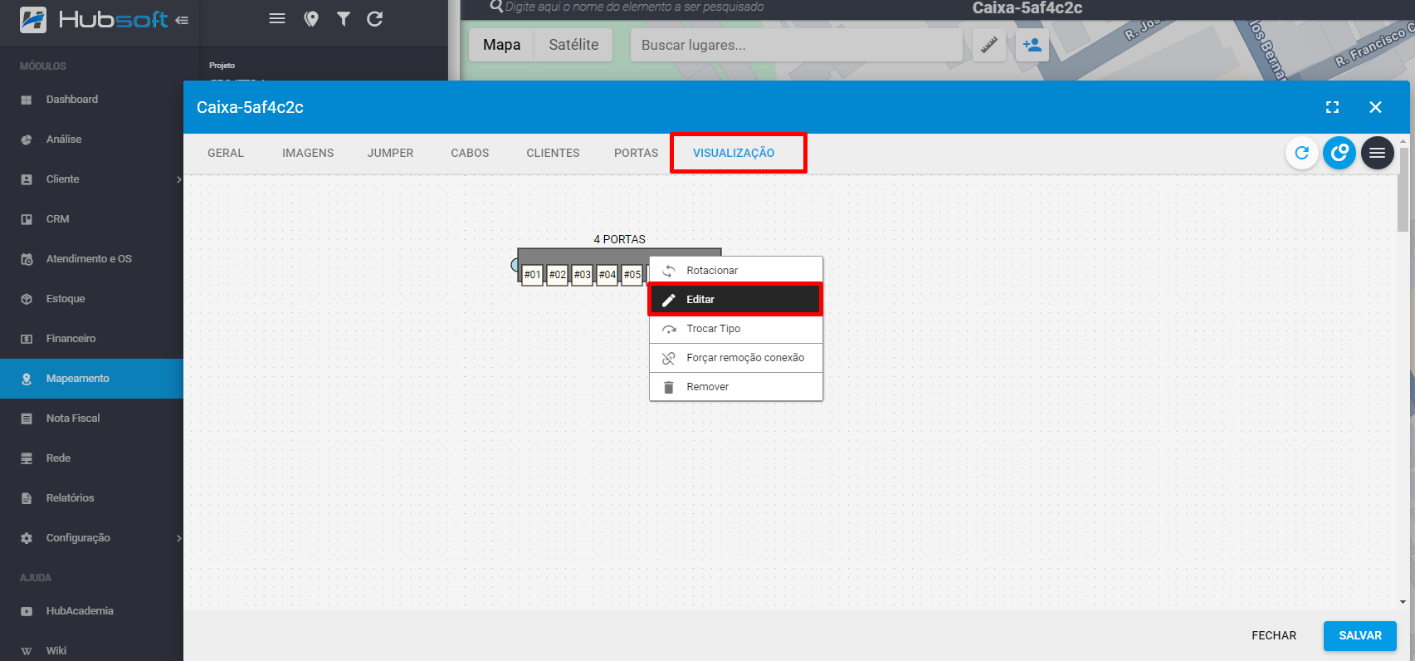Select port #02 on the splitter
Image resolution: width=1415 pixels, height=661 pixels.
(x=557, y=275)
